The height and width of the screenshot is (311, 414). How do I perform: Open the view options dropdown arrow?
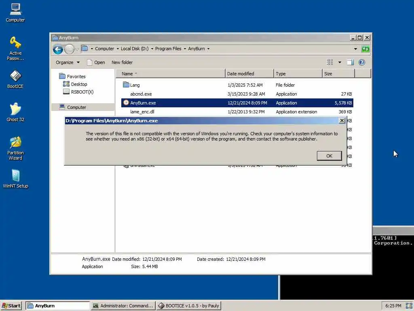click(x=340, y=62)
